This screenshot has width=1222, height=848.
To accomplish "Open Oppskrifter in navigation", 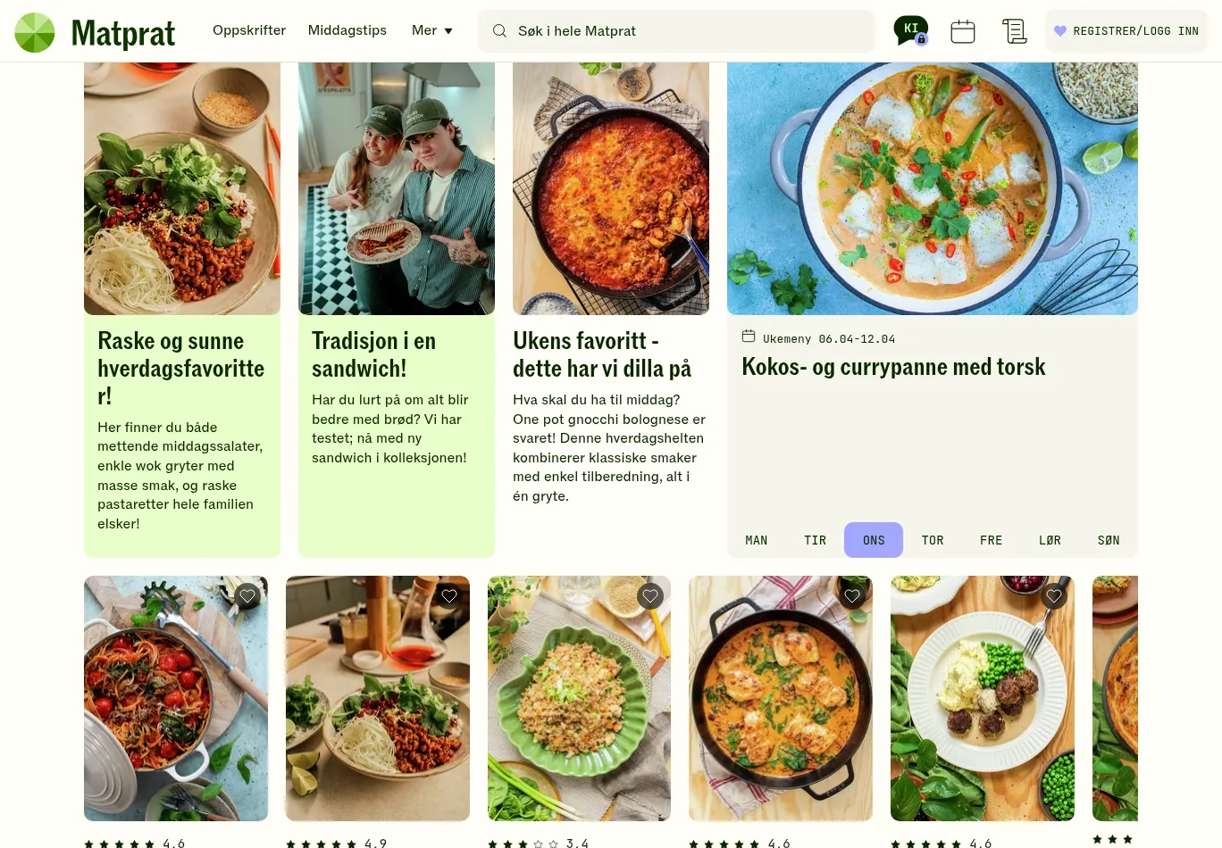I will coord(249,30).
